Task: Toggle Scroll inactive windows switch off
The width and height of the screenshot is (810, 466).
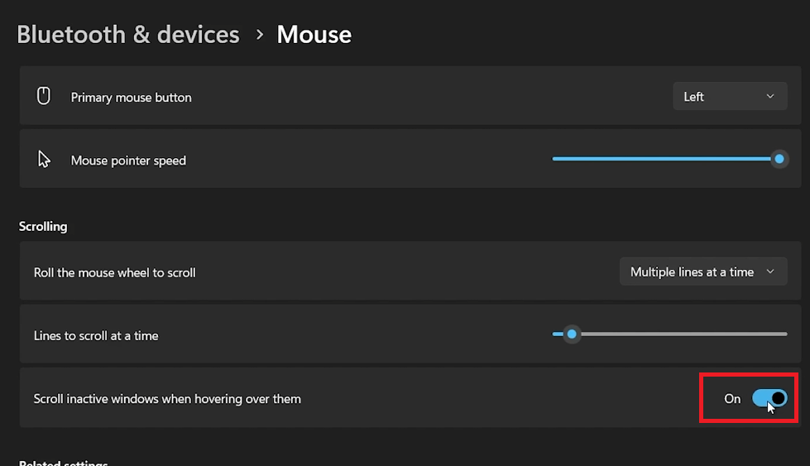Action: [769, 398]
